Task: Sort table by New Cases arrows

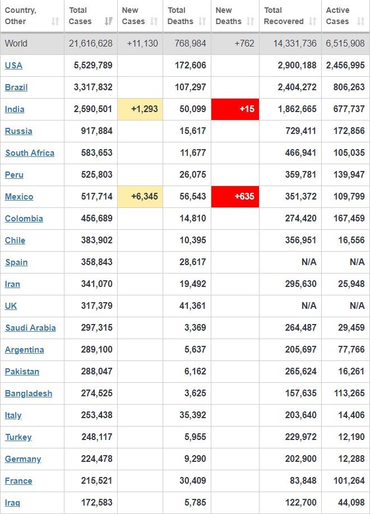Action: click(154, 21)
